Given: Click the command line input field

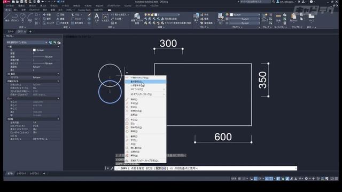Looking at the screenshot, I should (x=206, y=169).
